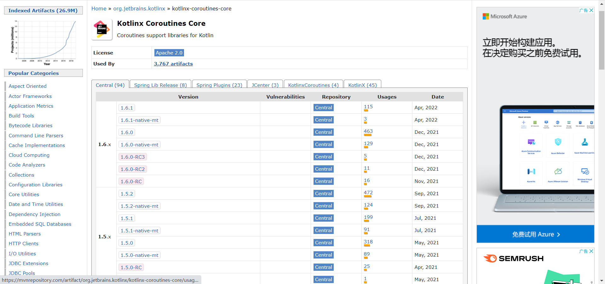Open the Dependency Injection category
This screenshot has width=605, height=284.
tap(34, 214)
